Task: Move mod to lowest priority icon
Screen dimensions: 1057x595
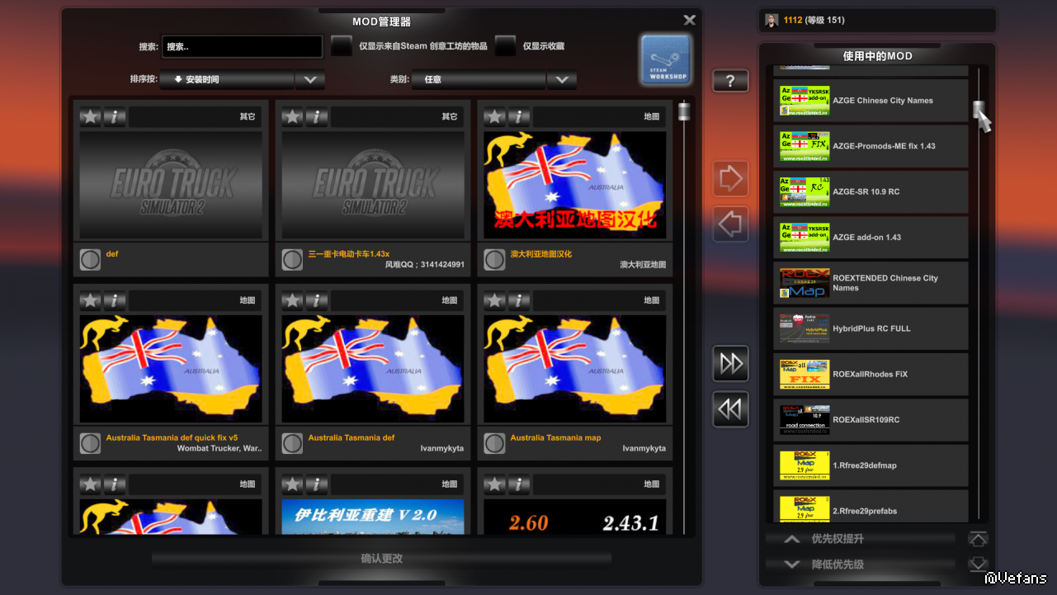Action: tap(978, 564)
